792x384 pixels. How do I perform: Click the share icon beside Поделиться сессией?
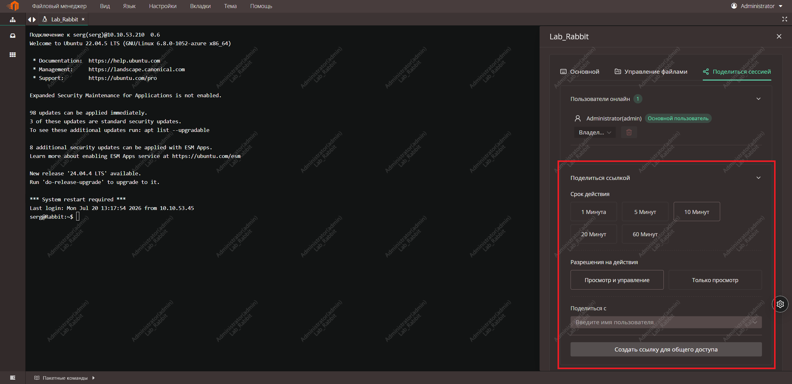pos(706,72)
